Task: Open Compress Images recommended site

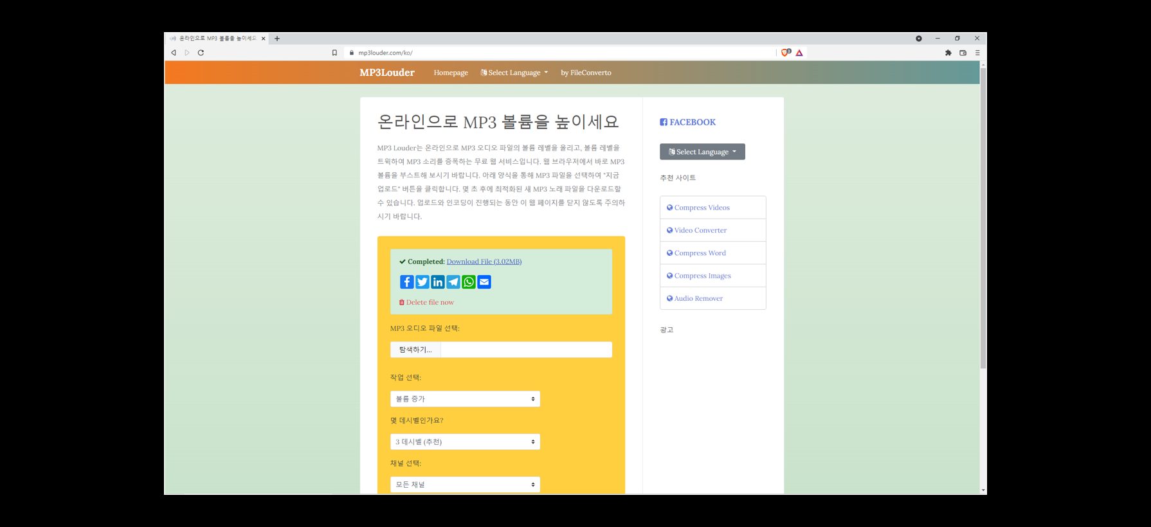Action: [x=713, y=276]
